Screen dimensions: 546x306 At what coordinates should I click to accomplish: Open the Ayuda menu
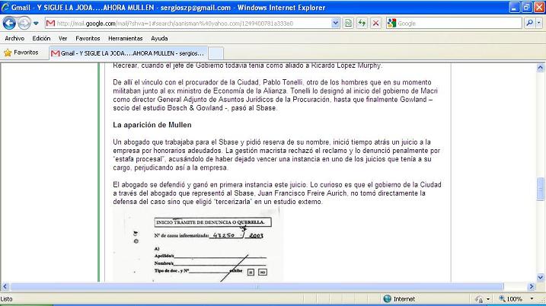(x=159, y=38)
